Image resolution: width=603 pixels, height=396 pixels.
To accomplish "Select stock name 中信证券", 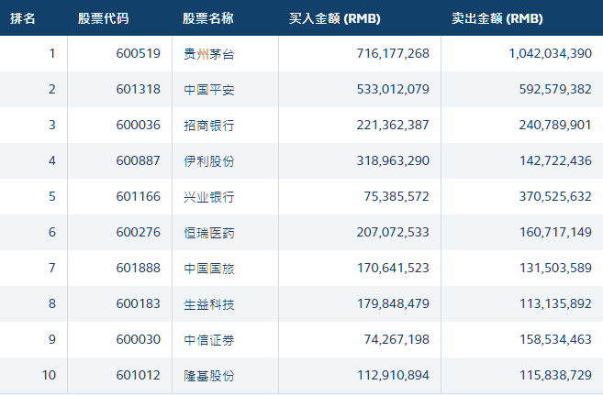I will [209, 339].
